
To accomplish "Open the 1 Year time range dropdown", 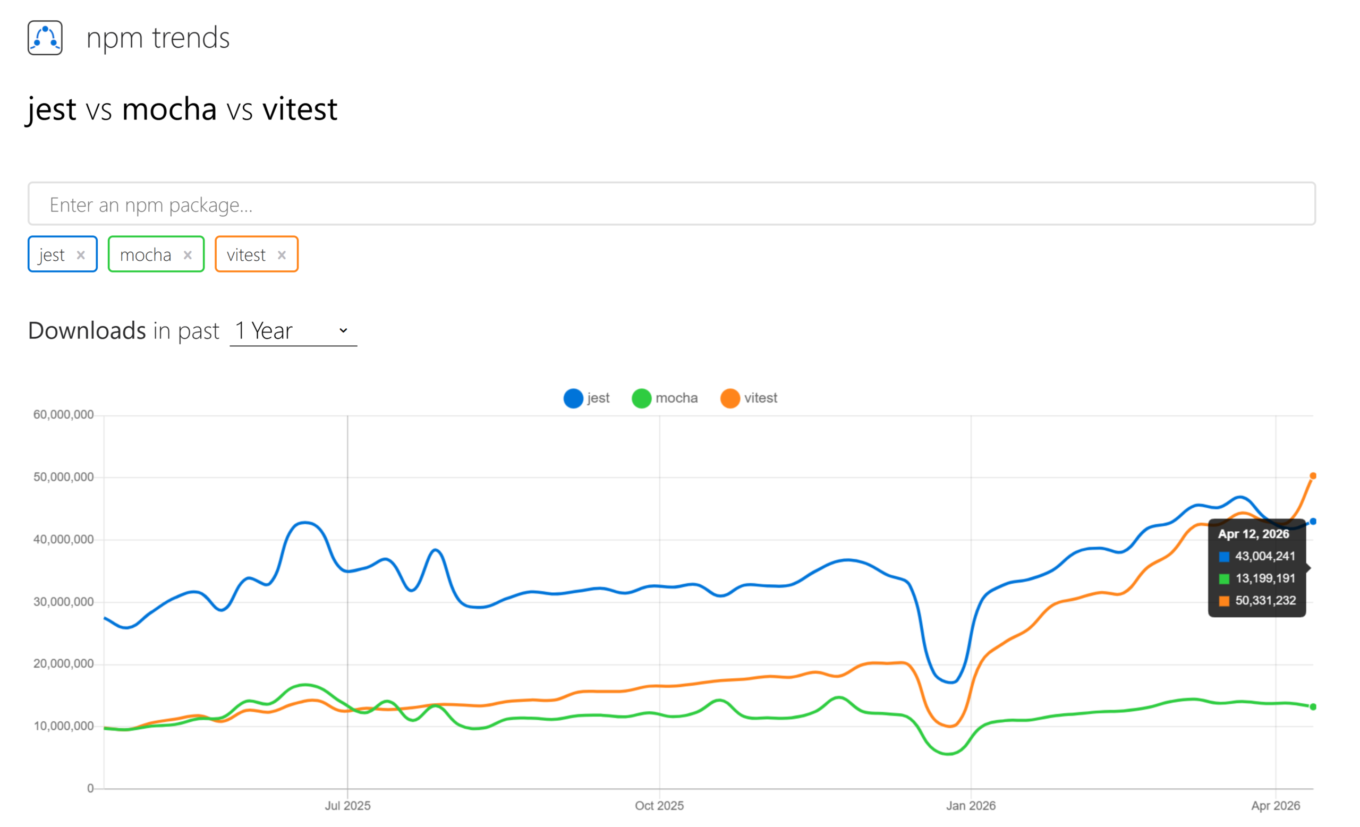I will [293, 331].
